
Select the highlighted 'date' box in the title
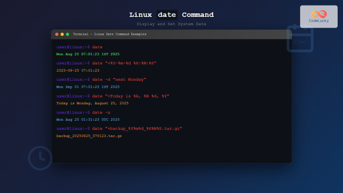(167, 14)
